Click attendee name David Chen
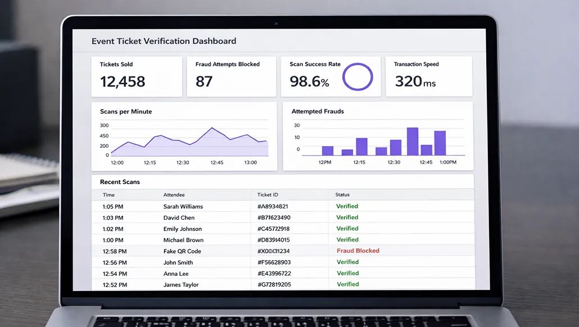 179,217
